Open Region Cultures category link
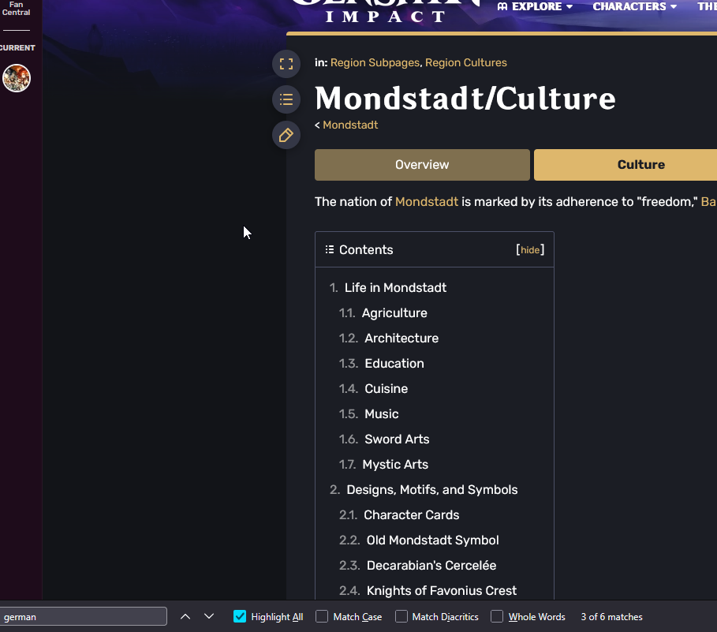Screen dimensions: 717x632 (466, 62)
